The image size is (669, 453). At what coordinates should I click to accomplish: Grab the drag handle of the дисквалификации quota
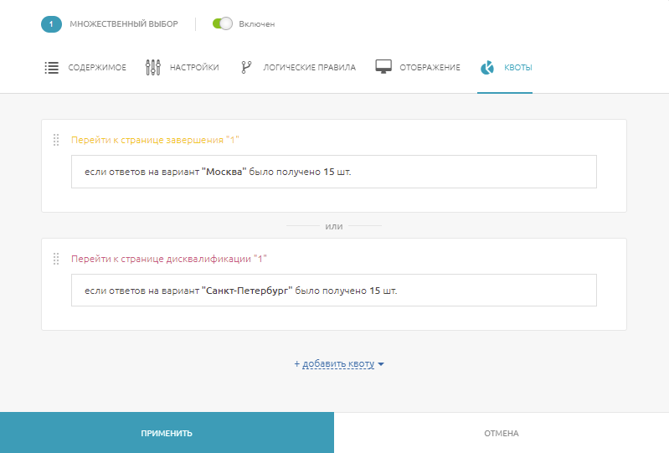tap(56, 259)
